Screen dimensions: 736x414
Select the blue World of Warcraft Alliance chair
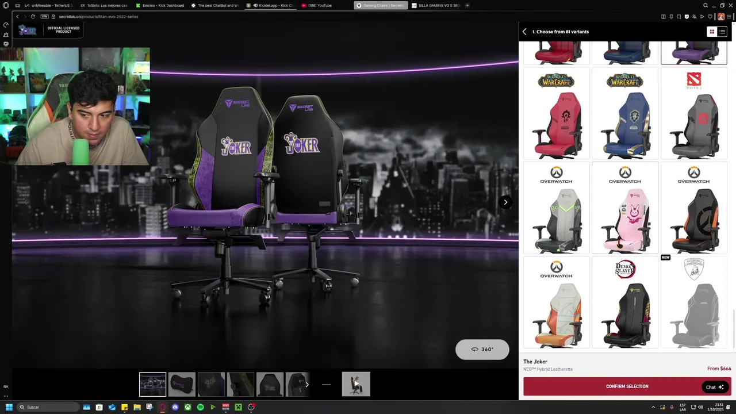(625, 113)
